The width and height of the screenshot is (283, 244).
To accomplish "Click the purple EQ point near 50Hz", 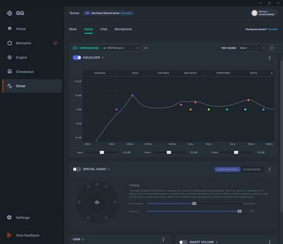I will 116,109.
